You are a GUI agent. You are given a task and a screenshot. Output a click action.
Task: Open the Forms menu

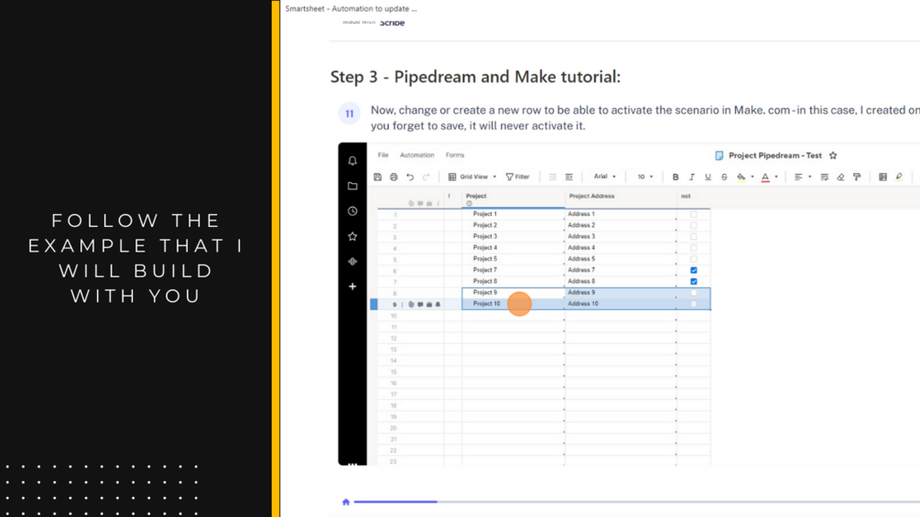[x=455, y=156]
